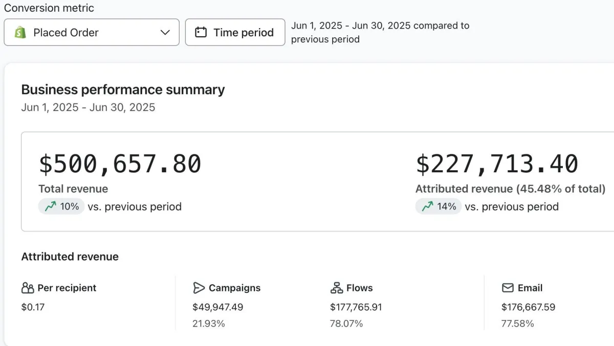Click the 14% attributed revenue change badge
The width and height of the screenshot is (614, 346).
(438, 206)
